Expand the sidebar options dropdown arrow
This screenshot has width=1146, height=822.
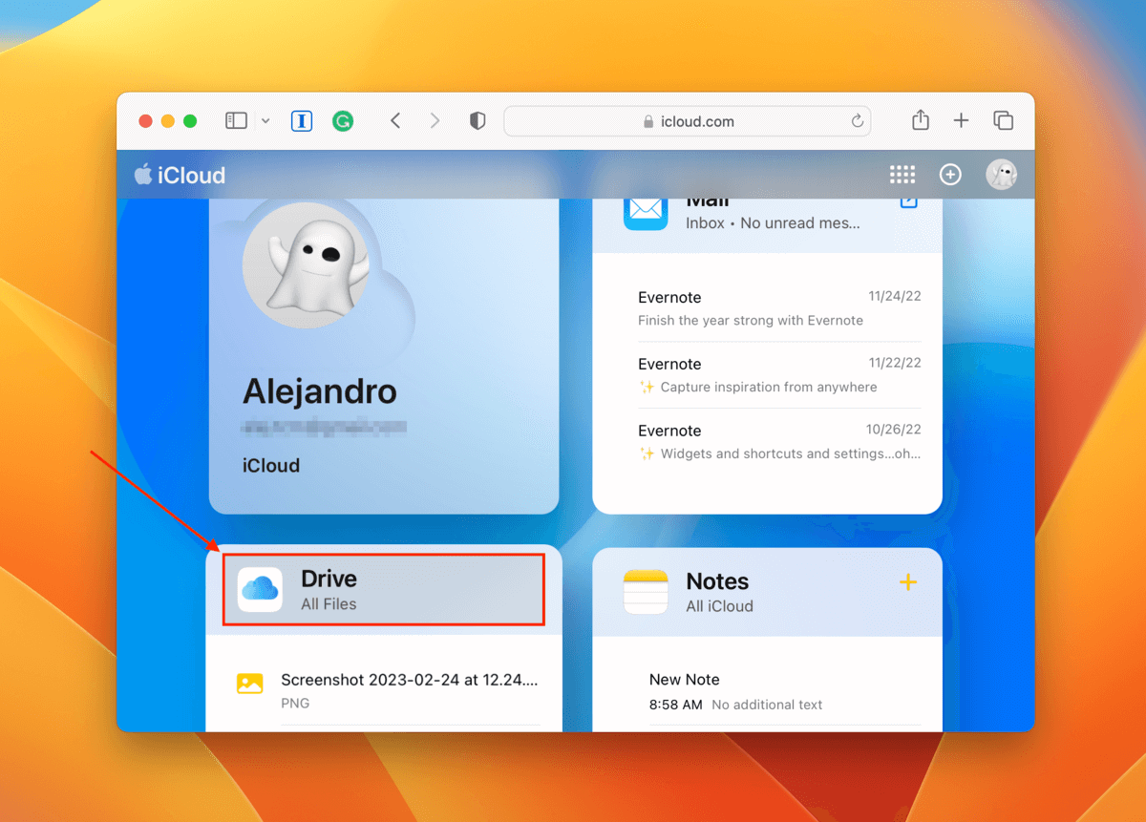coord(265,121)
